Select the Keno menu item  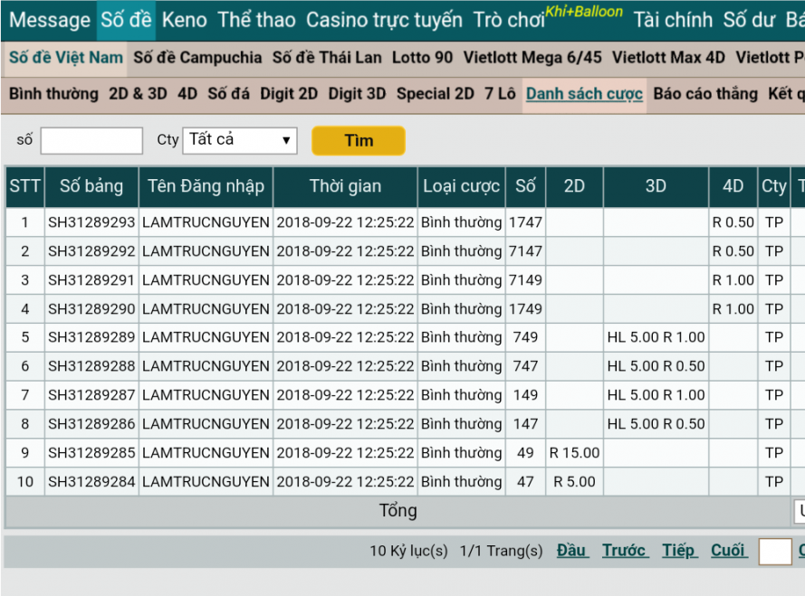(185, 20)
